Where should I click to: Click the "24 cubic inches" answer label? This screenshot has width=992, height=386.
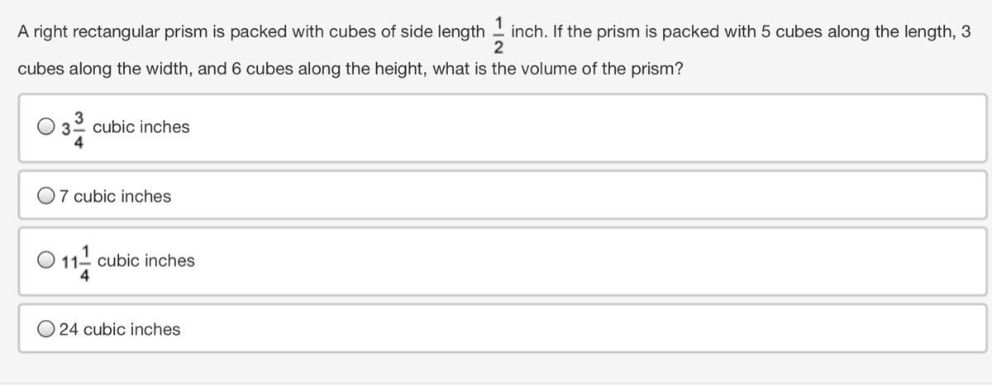[119, 329]
